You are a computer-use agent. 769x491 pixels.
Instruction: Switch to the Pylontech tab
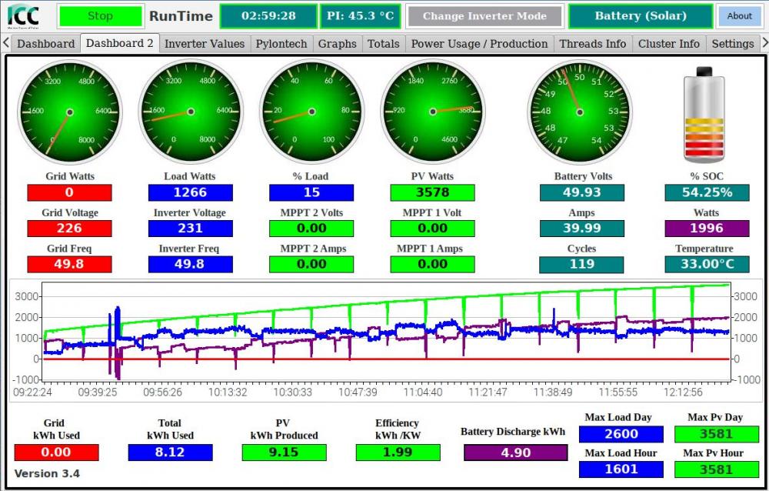[281, 44]
